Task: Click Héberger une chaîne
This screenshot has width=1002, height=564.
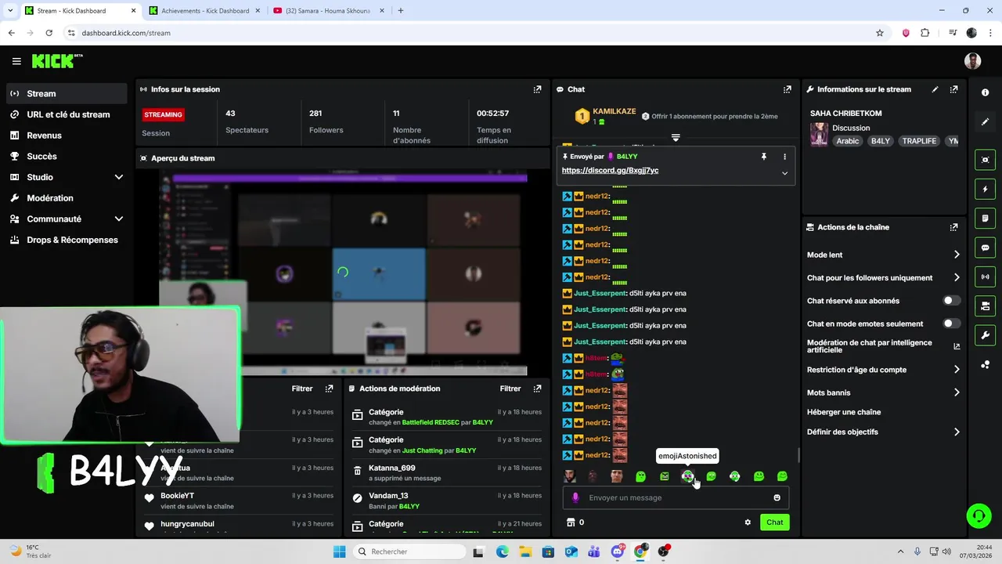Action: point(844,412)
